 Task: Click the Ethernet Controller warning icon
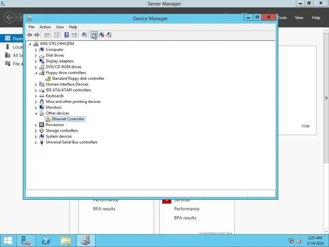(x=48, y=119)
